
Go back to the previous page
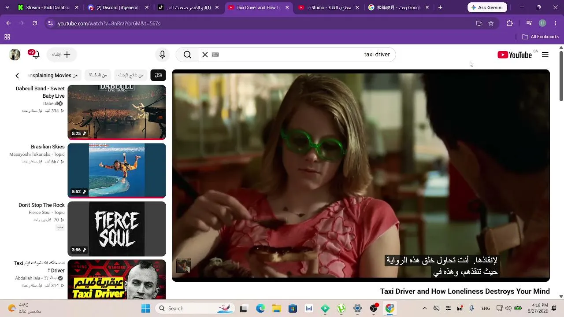[8, 23]
